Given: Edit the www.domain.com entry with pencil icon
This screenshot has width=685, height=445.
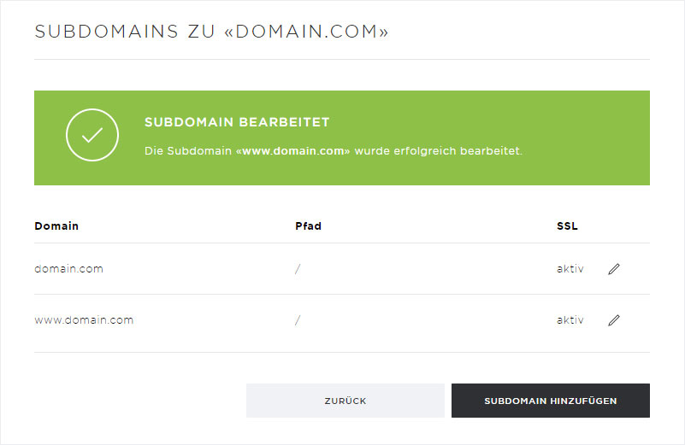Looking at the screenshot, I should coord(614,320).
